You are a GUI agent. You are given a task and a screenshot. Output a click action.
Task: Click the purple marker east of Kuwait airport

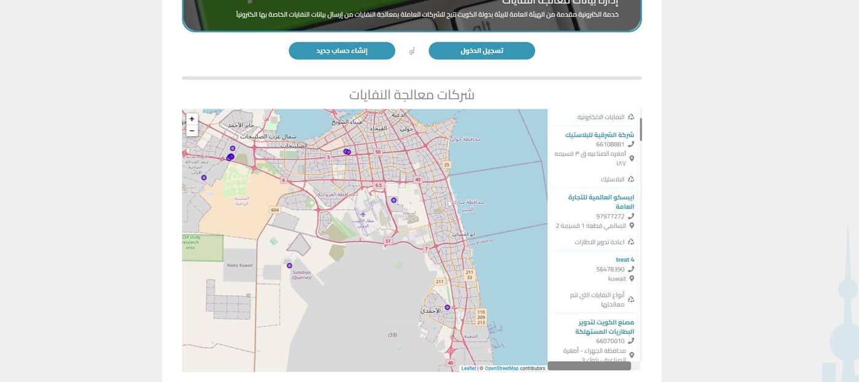click(393, 200)
